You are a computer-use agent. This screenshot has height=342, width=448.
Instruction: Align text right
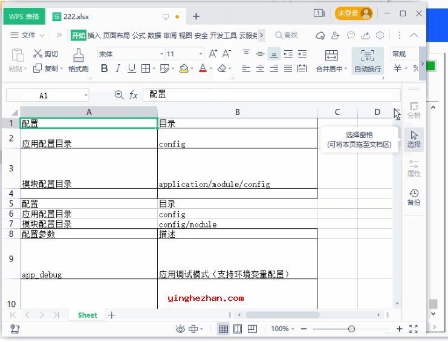pos(274,68)
